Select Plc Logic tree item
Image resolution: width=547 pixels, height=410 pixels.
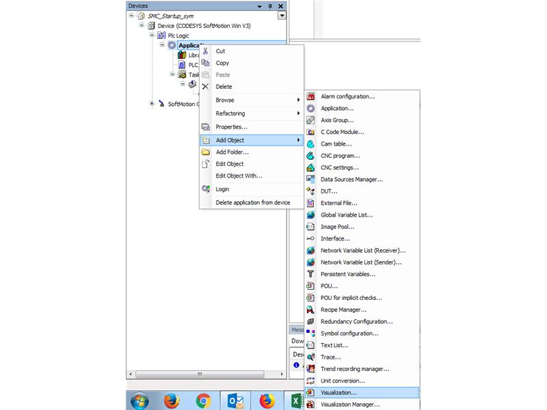178,36
